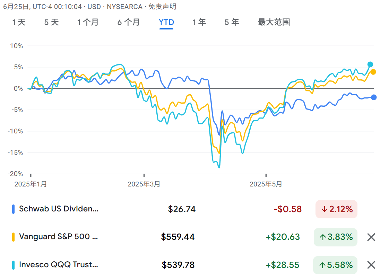Screen dimensions: 389x279
Task: Click the red 2.12% change badge
Action: click(336, 209)
